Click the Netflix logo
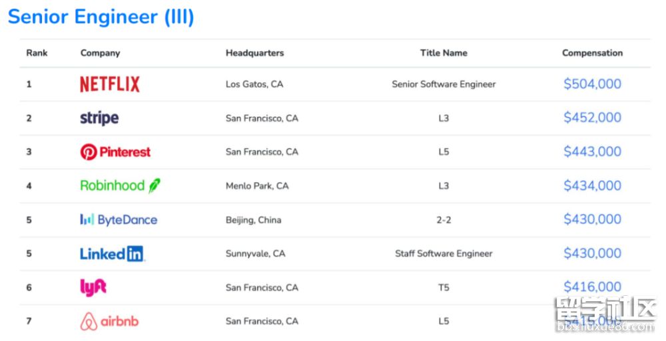666x341 pixels. [110, 84]
